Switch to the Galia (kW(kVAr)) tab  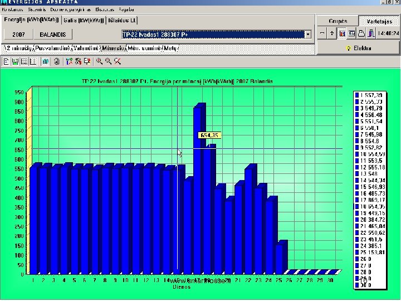84,20
